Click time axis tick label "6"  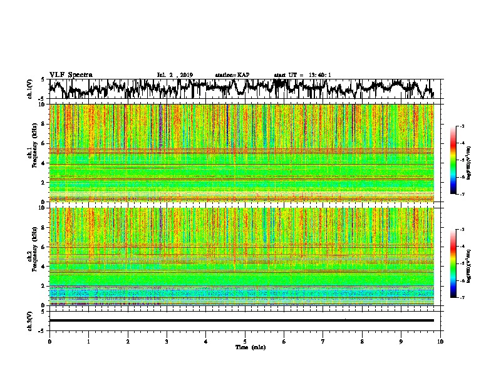point(284,342)
